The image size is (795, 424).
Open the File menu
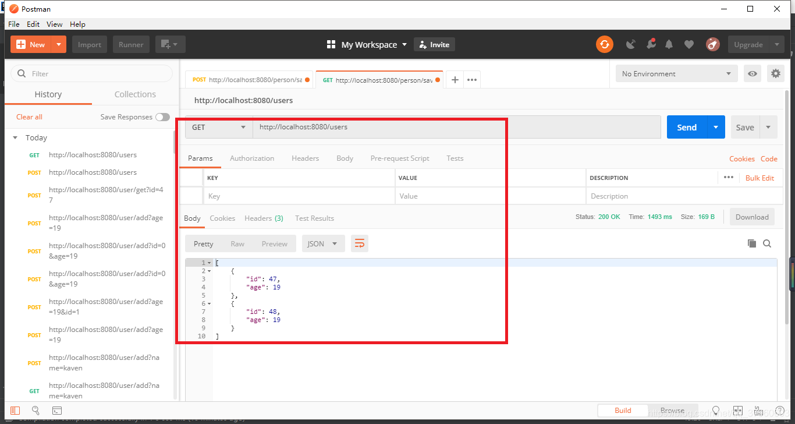pos(14,24)
